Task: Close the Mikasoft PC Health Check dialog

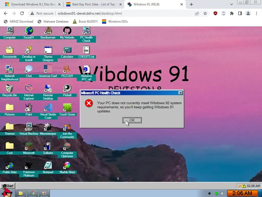Action: 180,93
